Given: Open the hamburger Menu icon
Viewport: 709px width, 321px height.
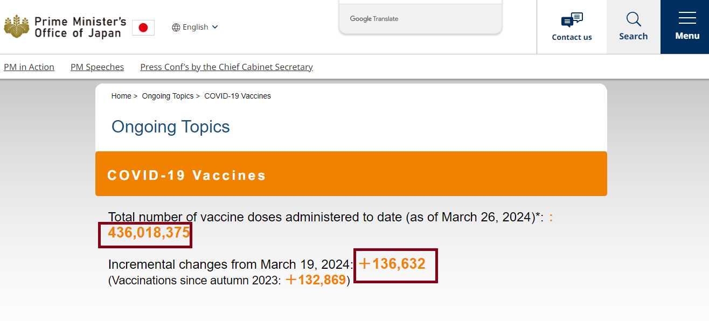Looking at the screenshot, I should pyautogui.click(x=687, y=19).
